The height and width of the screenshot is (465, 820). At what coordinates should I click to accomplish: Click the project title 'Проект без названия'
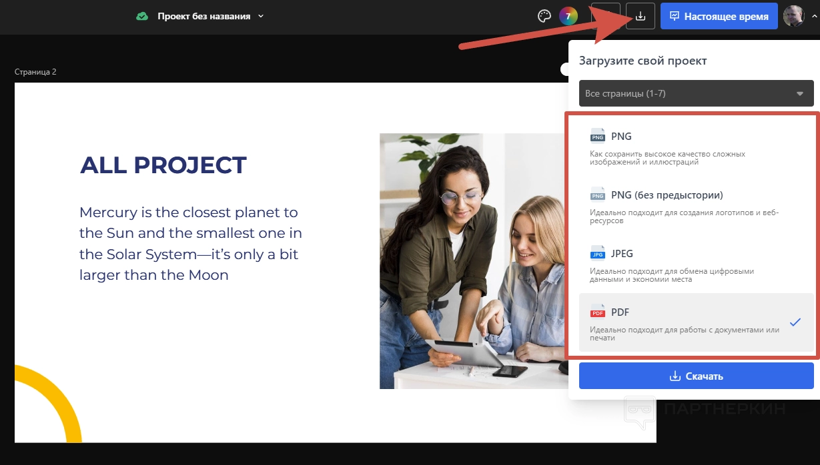tap(203, 16)
